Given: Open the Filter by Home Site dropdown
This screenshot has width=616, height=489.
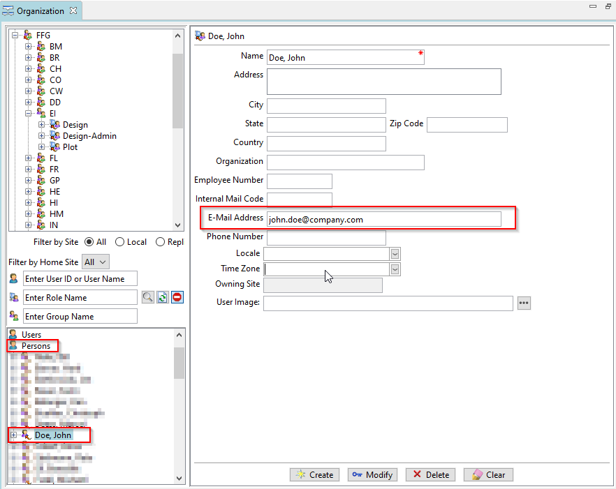Looking at the screenshot, I should (96, 262).
